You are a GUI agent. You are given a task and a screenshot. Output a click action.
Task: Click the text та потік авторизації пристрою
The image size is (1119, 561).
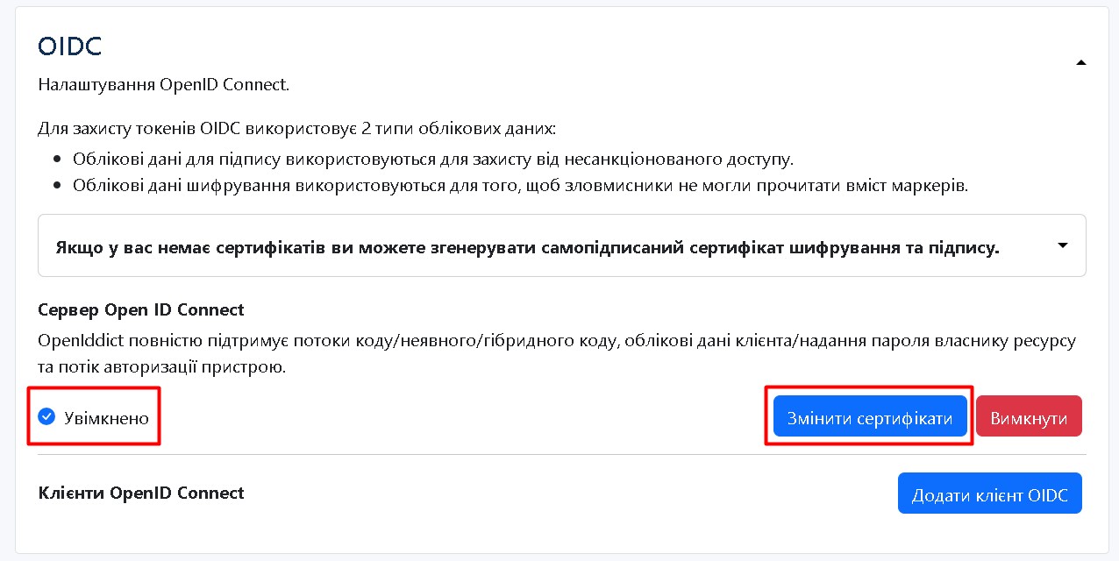coord(162,366)
